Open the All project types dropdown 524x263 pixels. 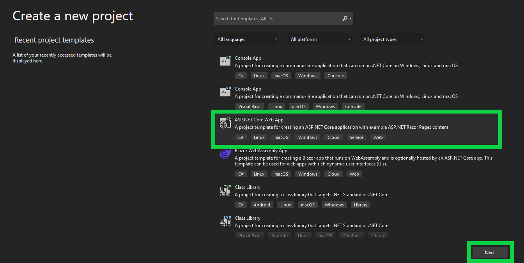point(393,39)
